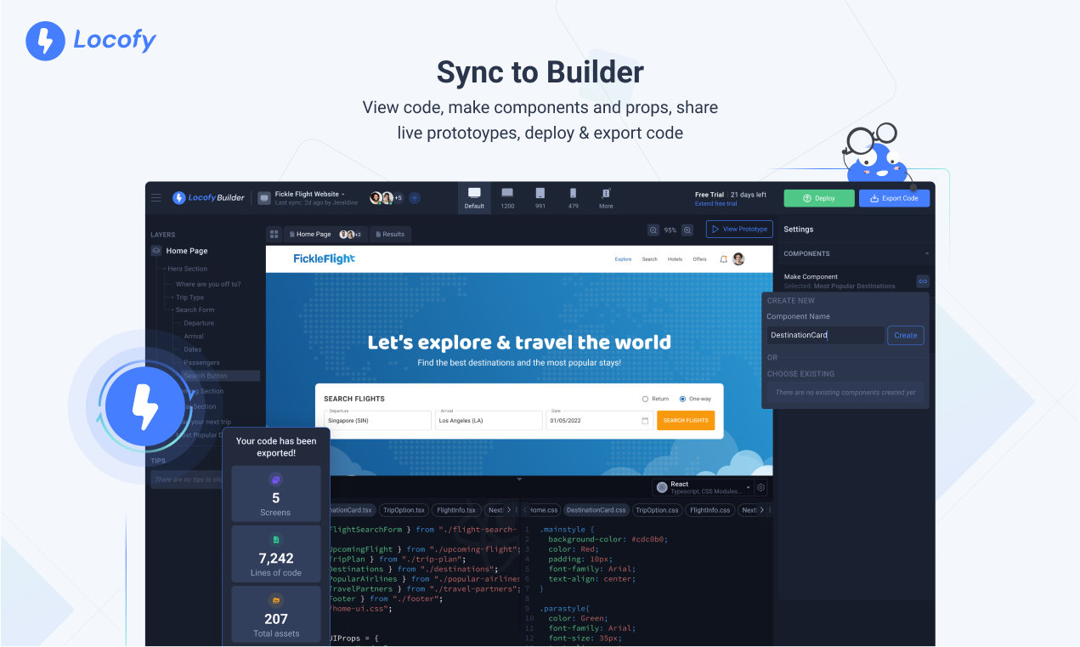
Task: Click Create to make new component
Action: tap(906, 335)
